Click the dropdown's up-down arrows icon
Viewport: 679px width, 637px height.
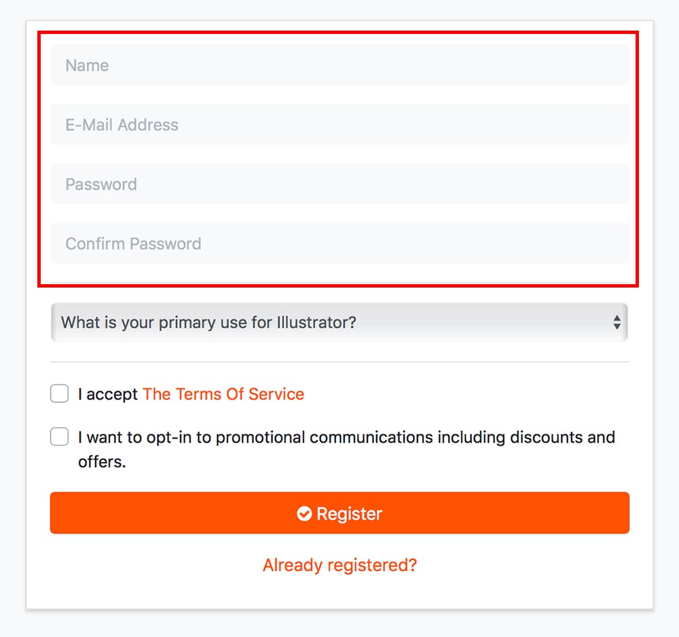click(x=617, y=322)
